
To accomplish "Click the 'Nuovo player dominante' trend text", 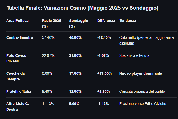I will pyautogui.click(x=141, y=73).
